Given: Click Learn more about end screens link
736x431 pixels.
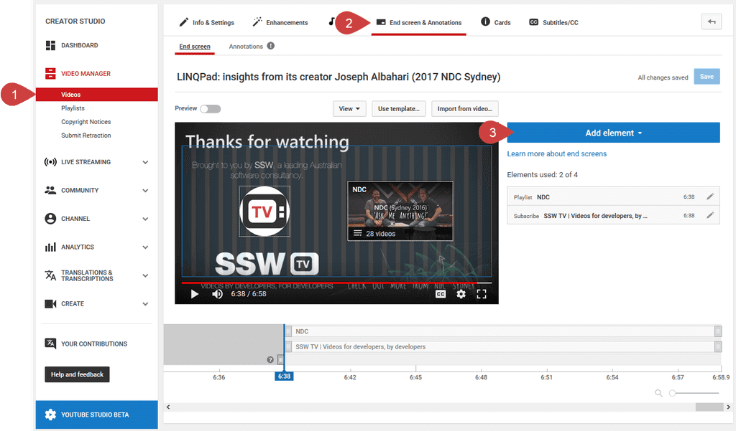Looking at the screenshot, I should pos(556,153).
